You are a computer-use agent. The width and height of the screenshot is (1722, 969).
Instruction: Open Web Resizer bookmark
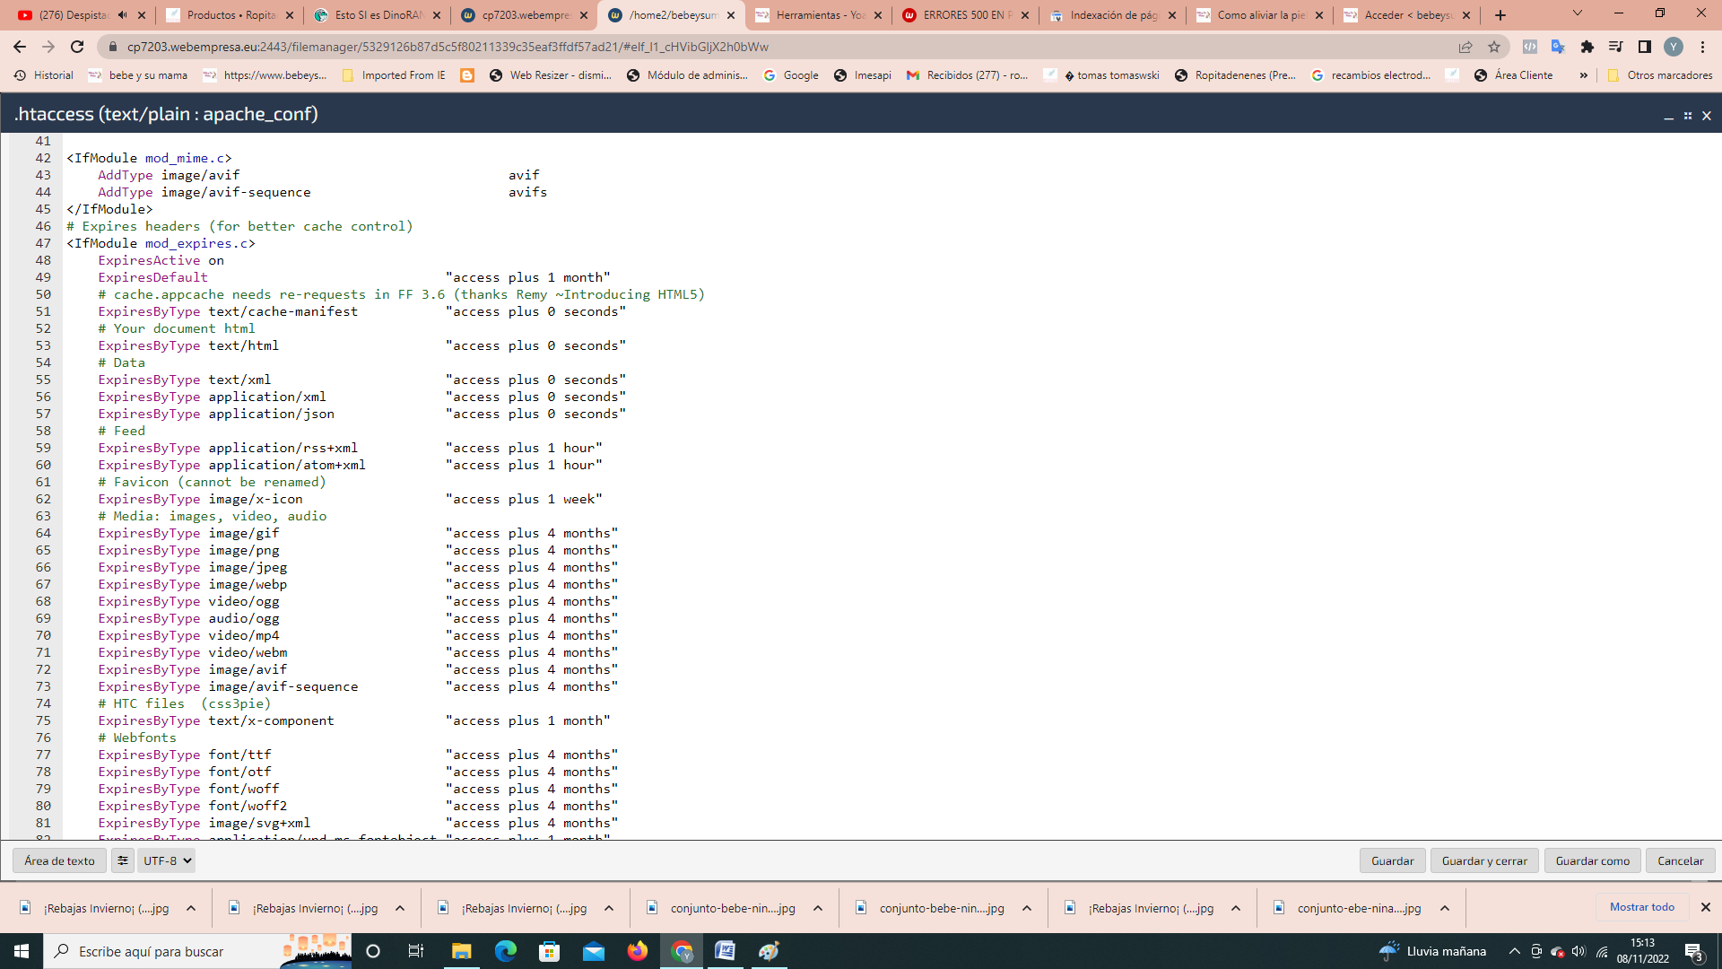click(551, 75)
